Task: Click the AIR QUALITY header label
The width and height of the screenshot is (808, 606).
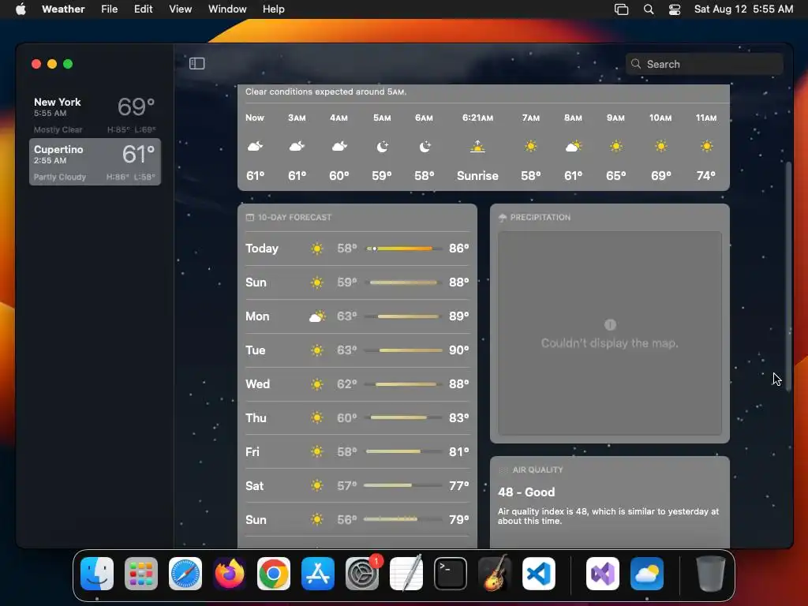Action: click(537, 470)
